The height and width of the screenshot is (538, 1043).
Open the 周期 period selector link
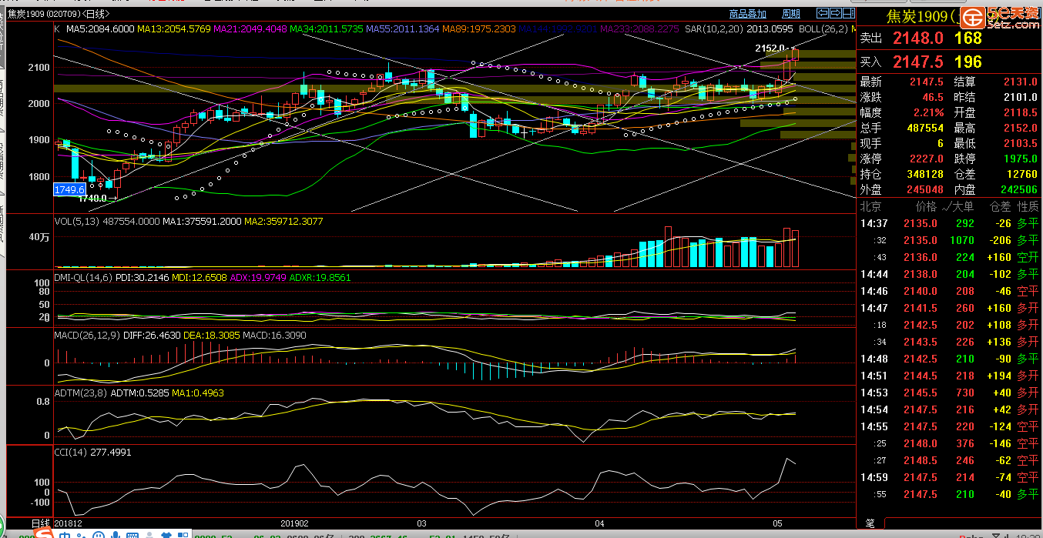(791, 14)
